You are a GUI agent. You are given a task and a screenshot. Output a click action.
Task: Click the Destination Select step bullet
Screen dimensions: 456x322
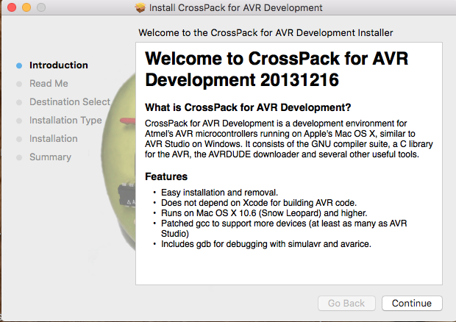[19, 102]
